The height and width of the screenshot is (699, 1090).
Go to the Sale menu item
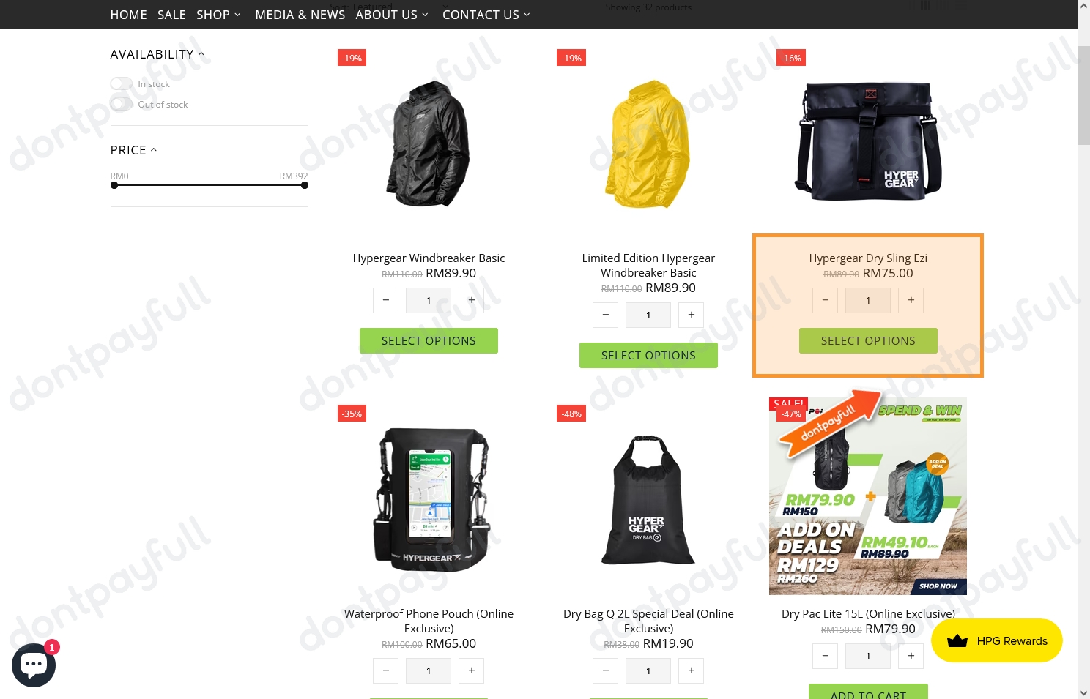171,15
